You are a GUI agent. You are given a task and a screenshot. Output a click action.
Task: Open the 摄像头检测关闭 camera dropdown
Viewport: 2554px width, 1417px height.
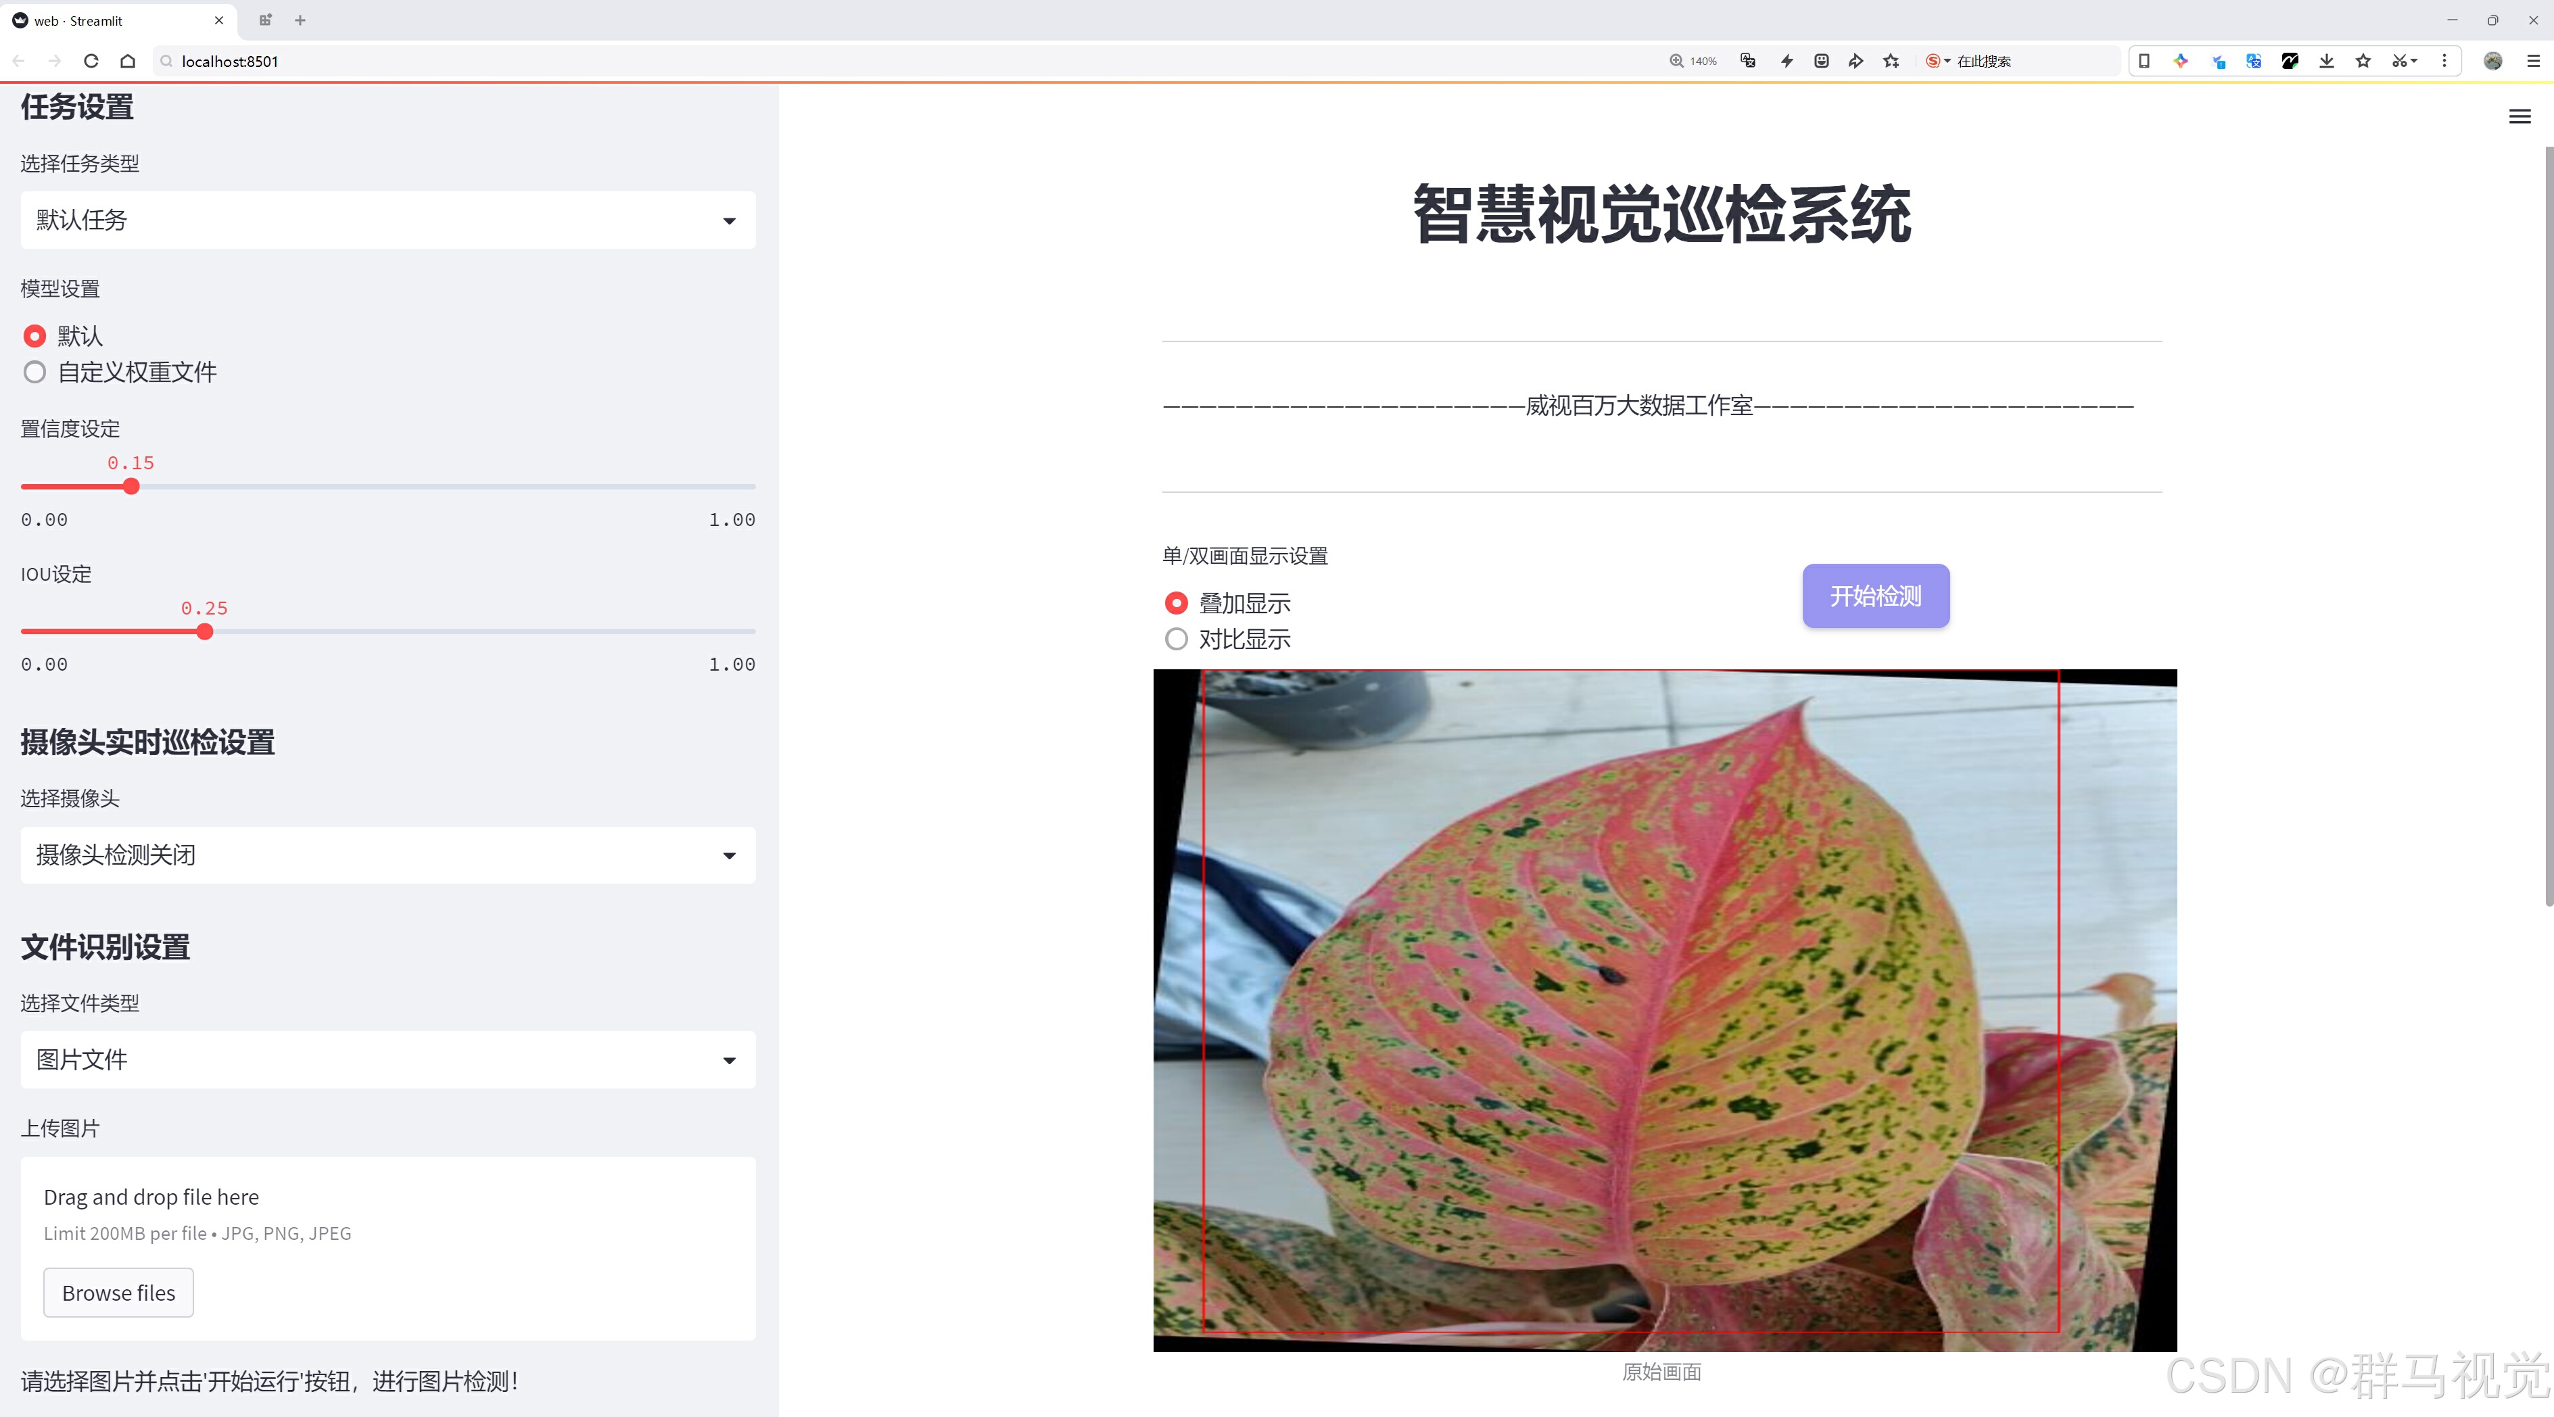pos(387,855)
